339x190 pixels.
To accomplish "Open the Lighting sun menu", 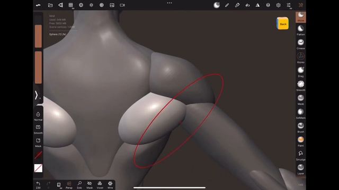I will [x=91, y=5].
